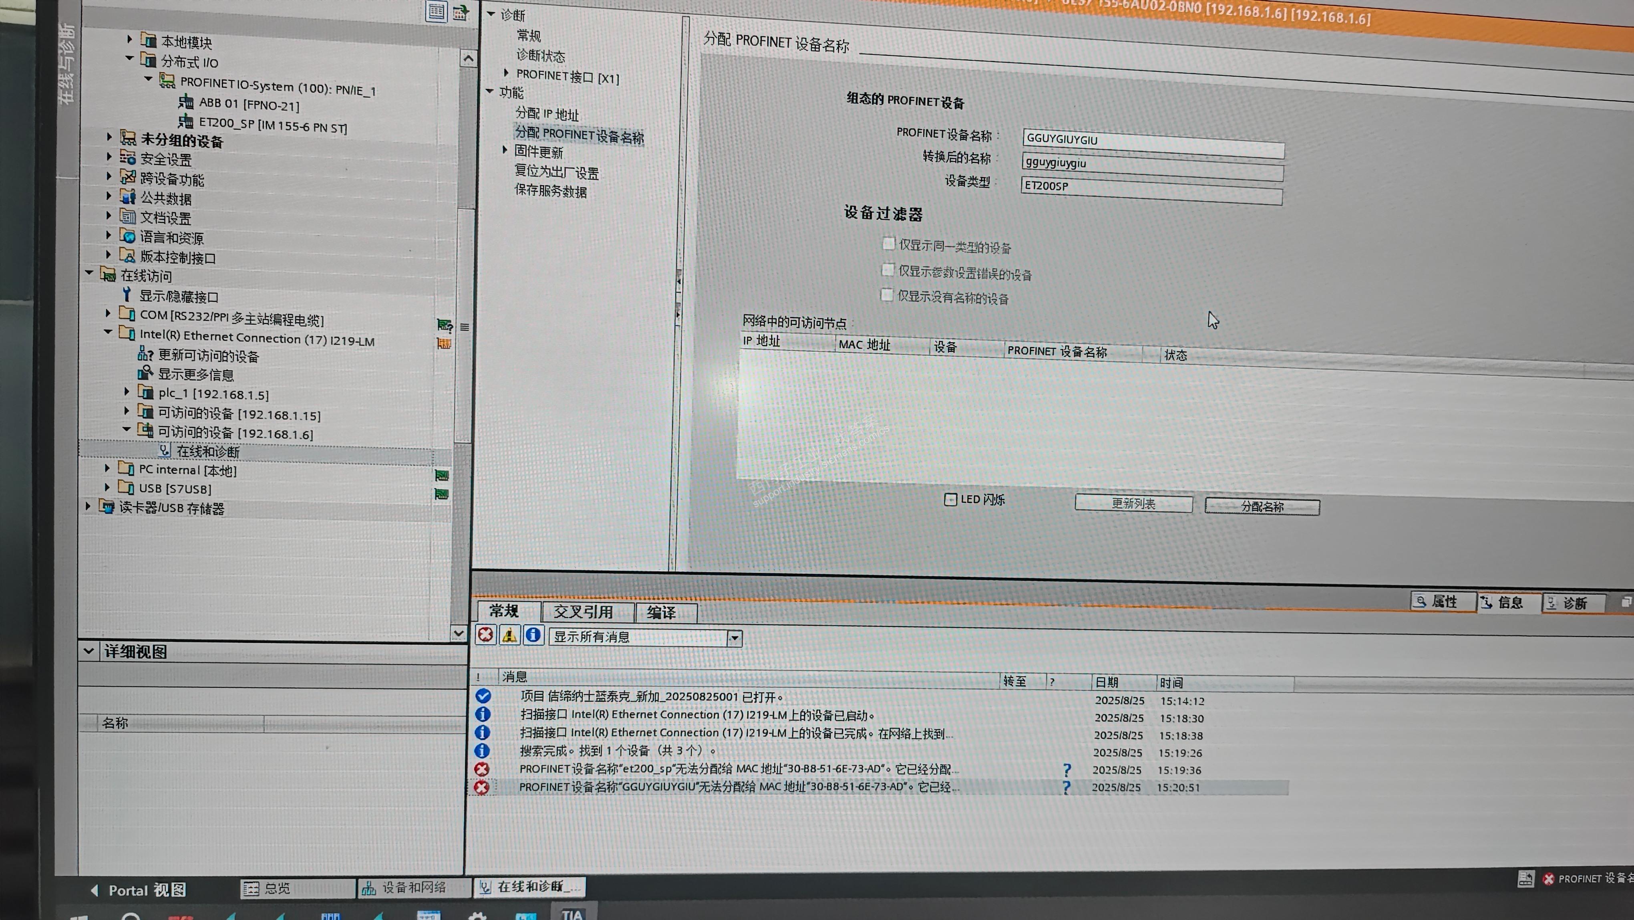Collapse the Detail view panel

click(88, 651)
